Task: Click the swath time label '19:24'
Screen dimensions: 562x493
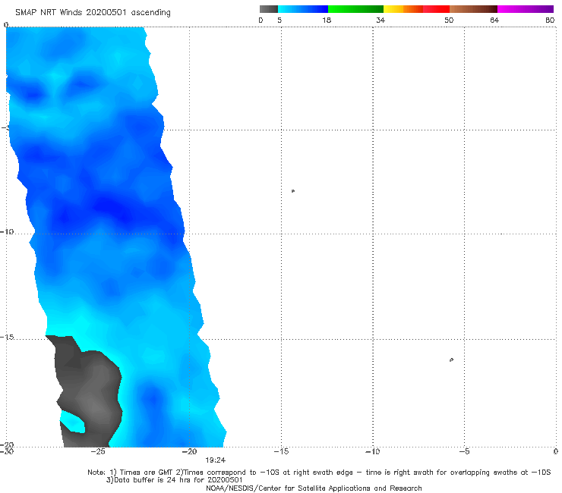Action: (216, 460)
